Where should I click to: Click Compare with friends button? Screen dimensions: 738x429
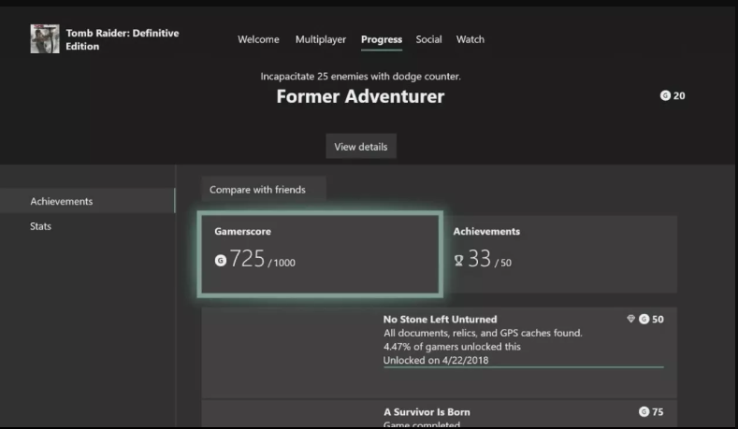pos(264,190)
